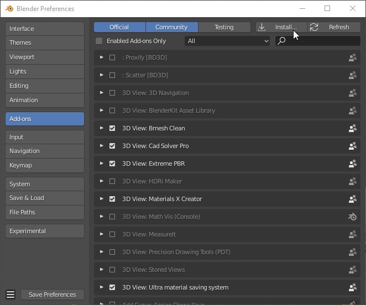Expand Stored Views add-on details
Image resolution: width=366 pixels, height=305 pixels.
point(102,269)
